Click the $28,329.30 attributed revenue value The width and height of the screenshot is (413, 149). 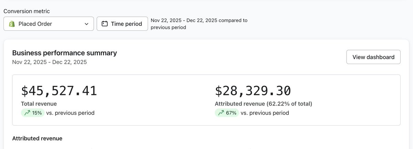pyautogui.click(x=253, y=91)
